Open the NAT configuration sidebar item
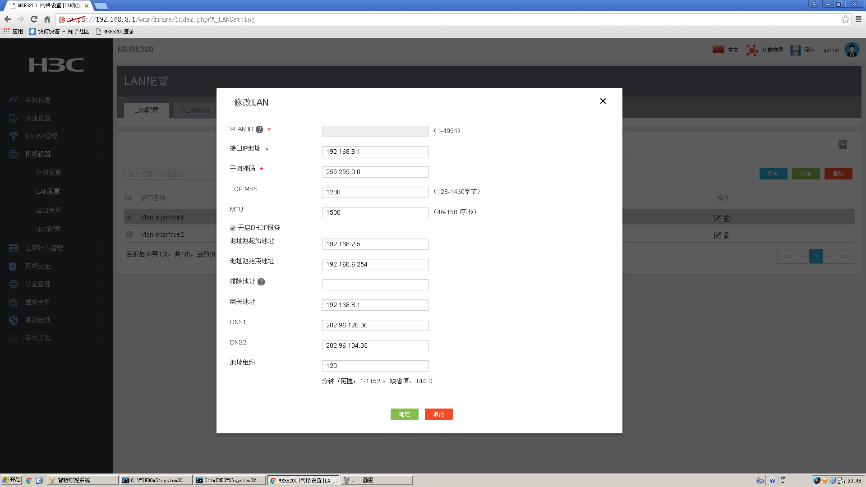Image resolution: width=866 pixels, height=487 pixels. point(48,230)
